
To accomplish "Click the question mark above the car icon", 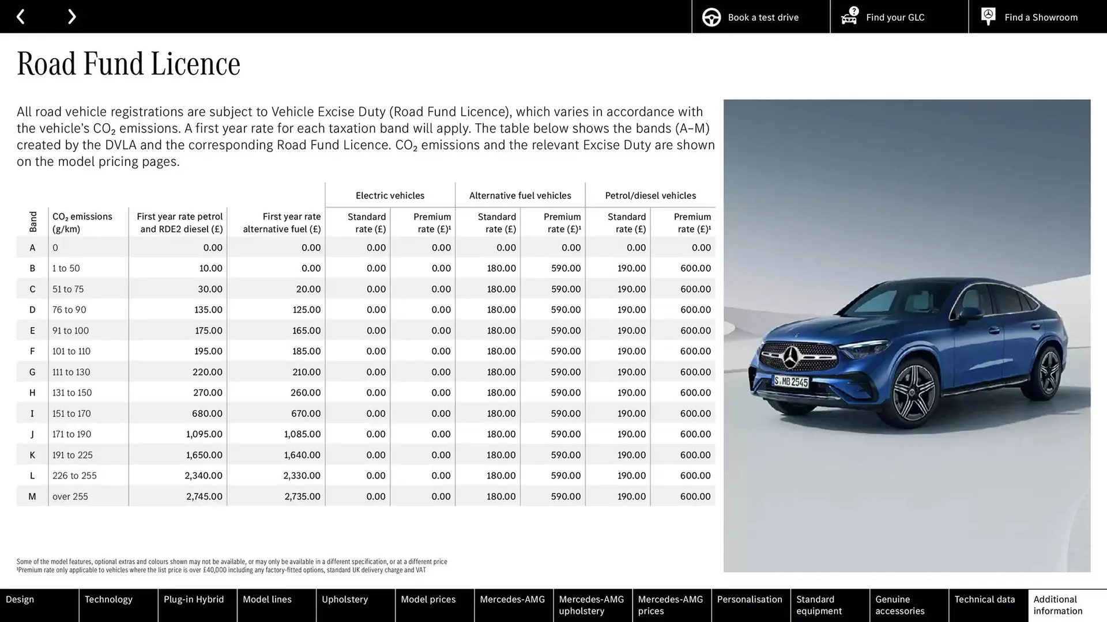I will [x=853, y=10].
